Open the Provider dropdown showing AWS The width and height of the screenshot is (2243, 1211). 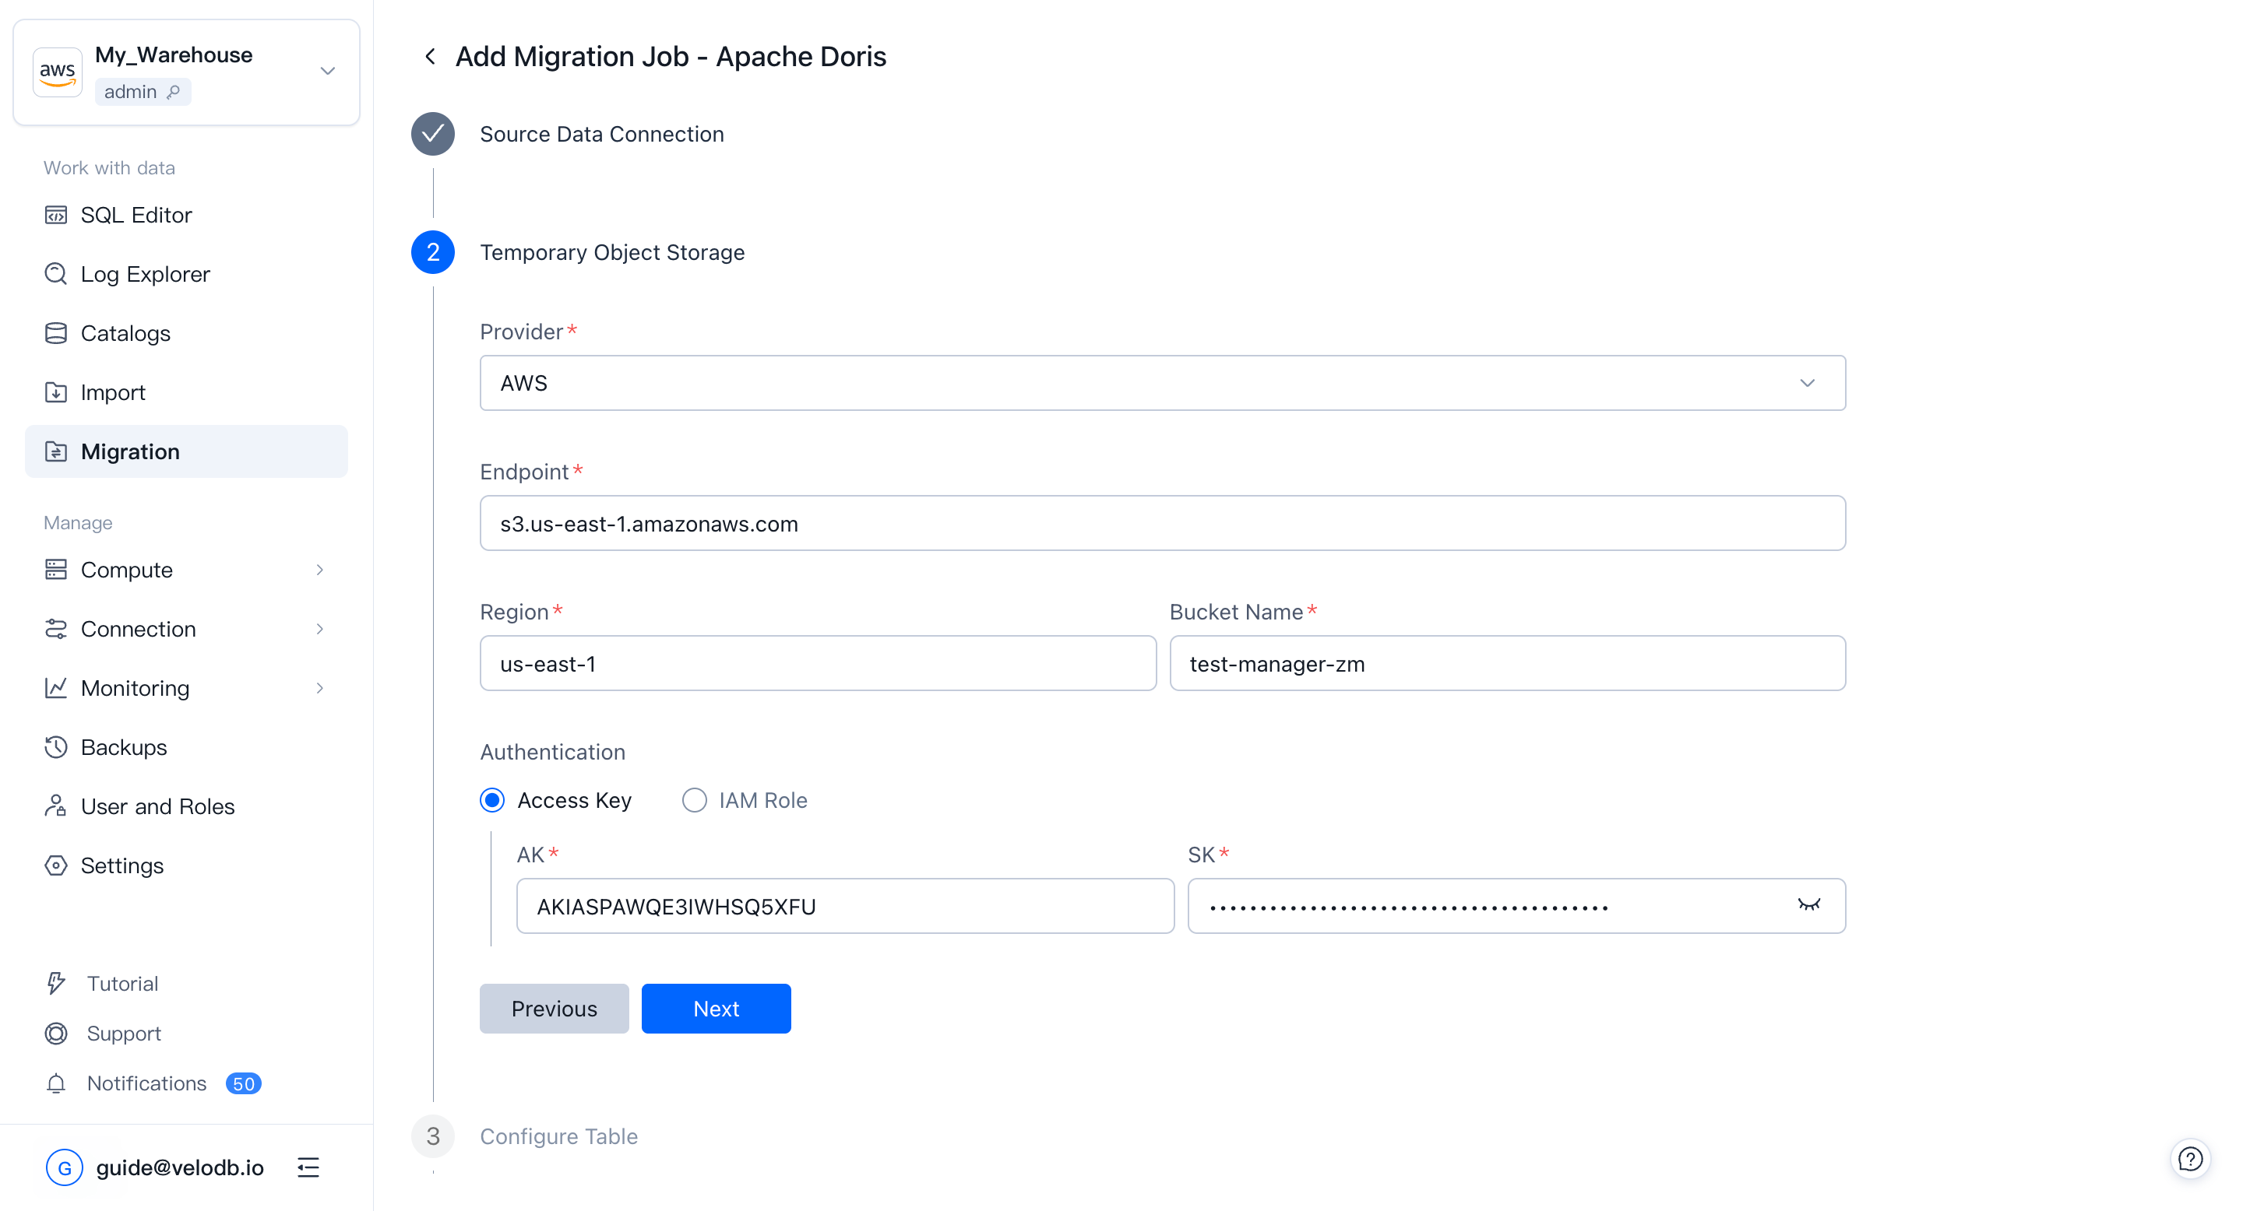pyautogui.click(x=1808, y=383)
